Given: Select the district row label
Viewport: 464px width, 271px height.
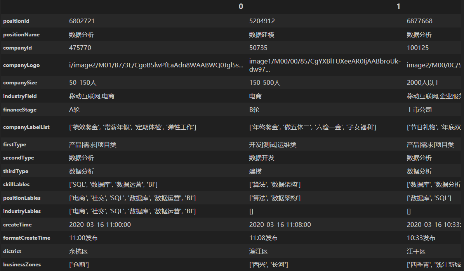Looking at the screenshot, I should [x=12, y=252].
